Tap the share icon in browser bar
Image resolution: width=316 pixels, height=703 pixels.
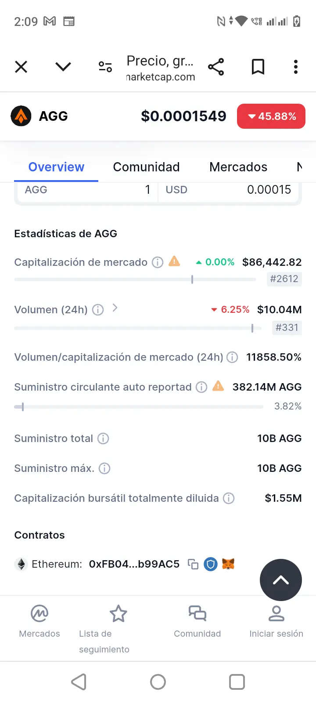(216, 67)
